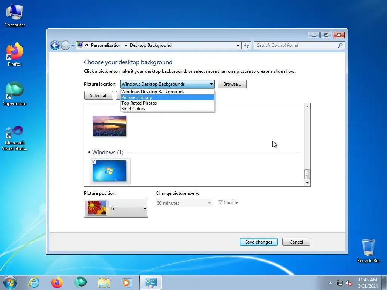Click the Control Panel icon in address bar

80,45
